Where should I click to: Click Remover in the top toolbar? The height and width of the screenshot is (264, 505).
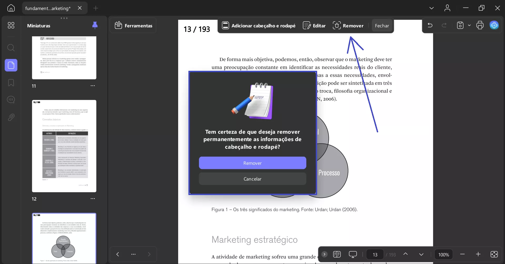pyautogui.click(x=348, y=26)
